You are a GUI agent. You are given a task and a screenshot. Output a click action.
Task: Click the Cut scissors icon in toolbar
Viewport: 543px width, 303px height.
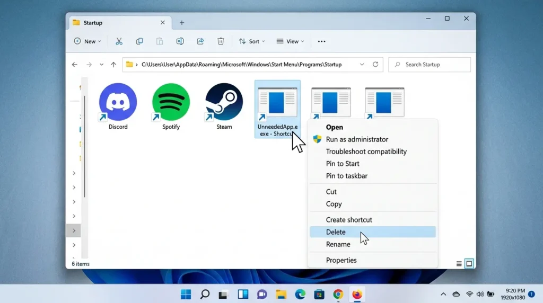[119, 41]
